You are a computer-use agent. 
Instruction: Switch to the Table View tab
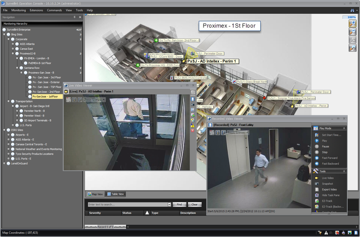(115, 194)
